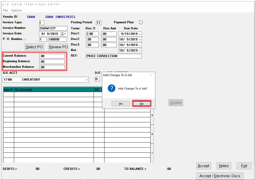
Task: Click the Review PO button
Action: [x=58, y=47]
